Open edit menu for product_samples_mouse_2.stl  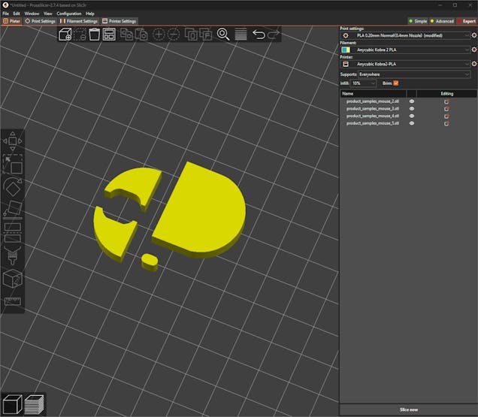click(x=446, y=101)
